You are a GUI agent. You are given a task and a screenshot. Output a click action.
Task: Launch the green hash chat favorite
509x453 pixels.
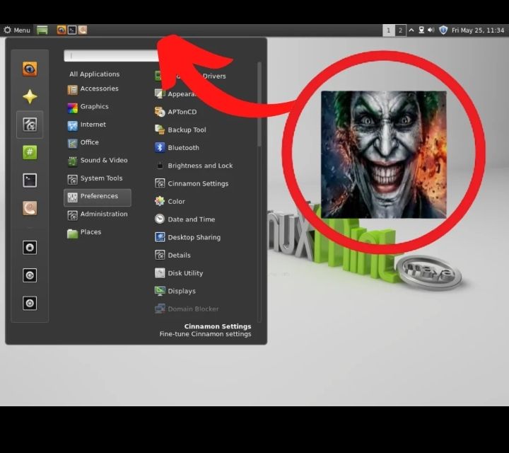click(30, 152)
